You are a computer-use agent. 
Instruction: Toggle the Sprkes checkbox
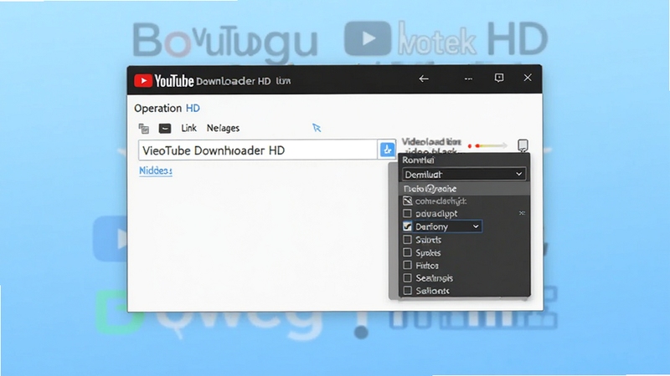[x=407, y=252]
